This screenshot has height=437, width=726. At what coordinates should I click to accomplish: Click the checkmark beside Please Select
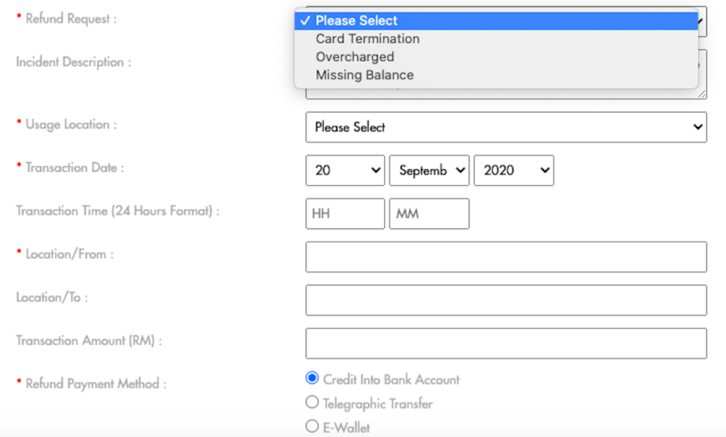(x=305, y=21)
